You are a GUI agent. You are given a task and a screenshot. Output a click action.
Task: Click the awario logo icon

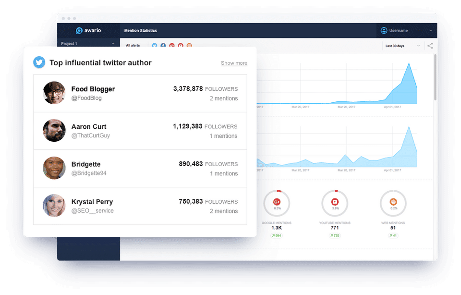pyautogui.click(x=79, y=31)
